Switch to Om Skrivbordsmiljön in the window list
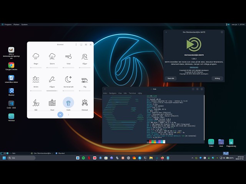Screen dimensions: 246x184 pyautogui.click(x=42, y=153)
